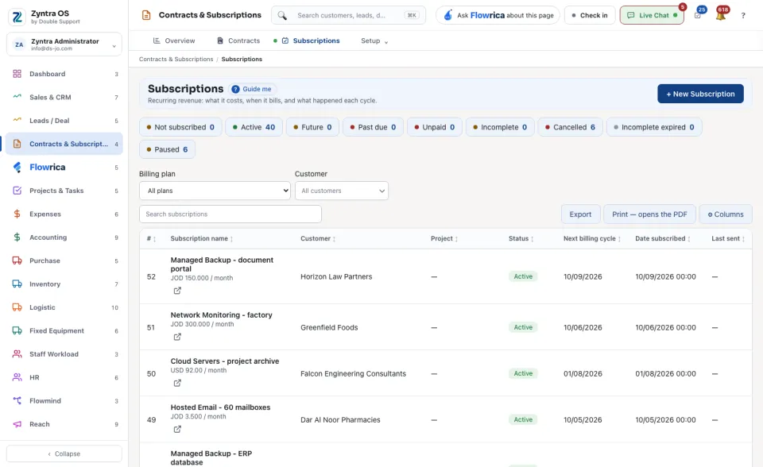This screenshot has height=467, width=763.
Task: Filter by Past due status chip
Action: (373, 127)
